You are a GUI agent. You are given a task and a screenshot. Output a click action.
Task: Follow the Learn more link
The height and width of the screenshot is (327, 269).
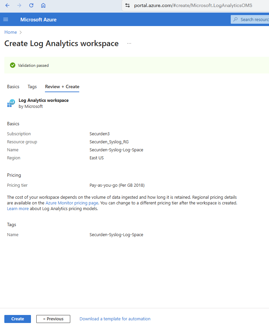[x=18, y=208]
